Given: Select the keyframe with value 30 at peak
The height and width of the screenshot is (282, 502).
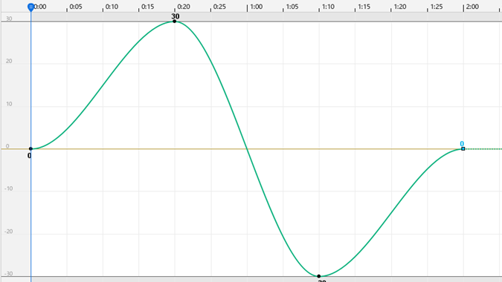Looking at the screenshot, I should point(175,22).
